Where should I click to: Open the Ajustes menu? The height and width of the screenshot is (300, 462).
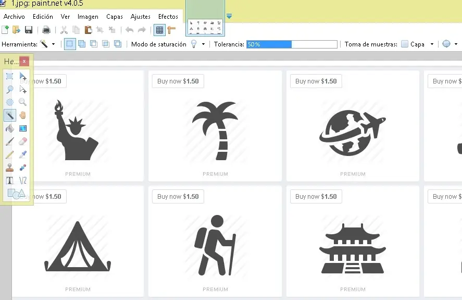coord(140,17)
